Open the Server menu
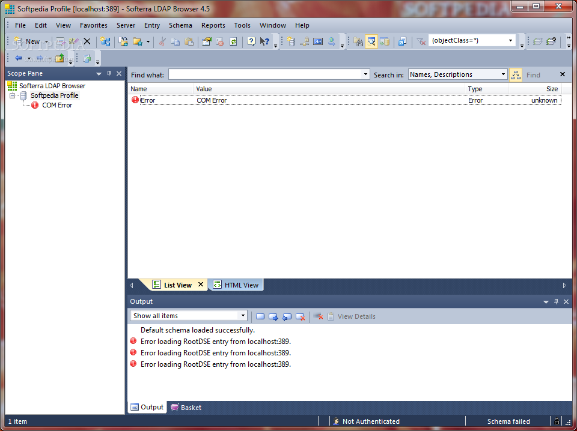 (126, 25)
